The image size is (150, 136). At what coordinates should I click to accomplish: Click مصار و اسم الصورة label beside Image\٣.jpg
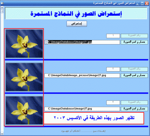(134, 109)
